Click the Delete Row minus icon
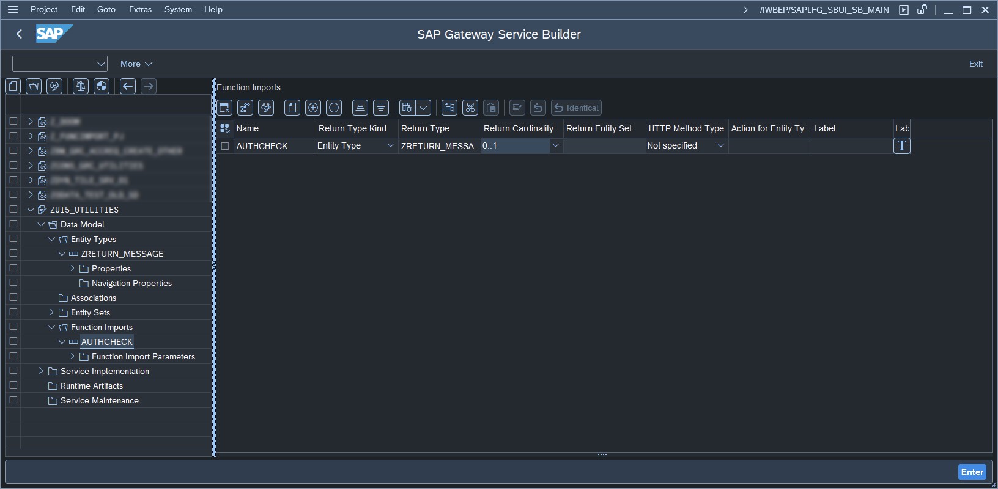Image resolution: width=998 pixels, height=489 pixels. tap(334, 108)
